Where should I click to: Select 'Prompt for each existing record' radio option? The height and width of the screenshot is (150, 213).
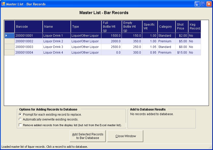pyautogui.click(x=20, y=114)
